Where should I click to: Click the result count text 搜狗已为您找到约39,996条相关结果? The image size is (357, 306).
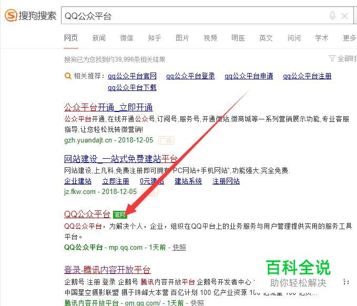point(115,59)
